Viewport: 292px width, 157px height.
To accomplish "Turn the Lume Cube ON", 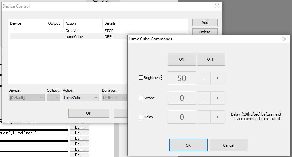I will pos(182,59).
